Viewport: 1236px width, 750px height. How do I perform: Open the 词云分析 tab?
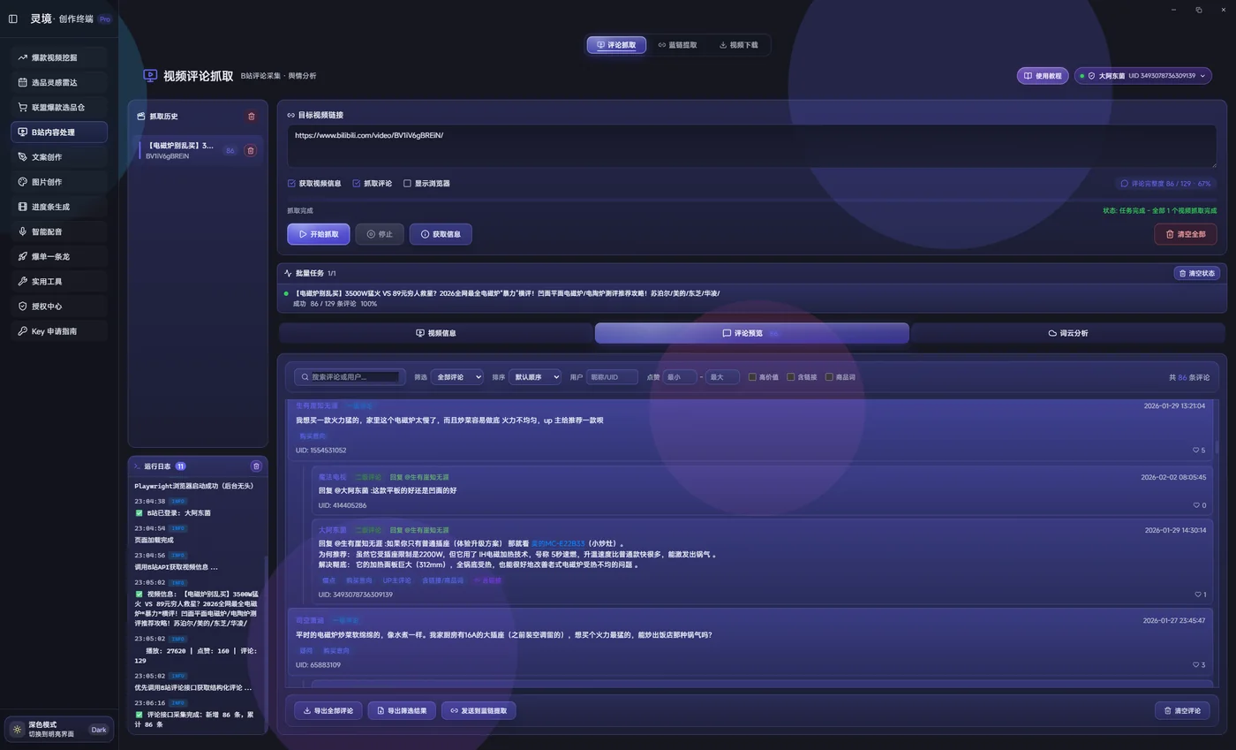[x=1067, y=333]
